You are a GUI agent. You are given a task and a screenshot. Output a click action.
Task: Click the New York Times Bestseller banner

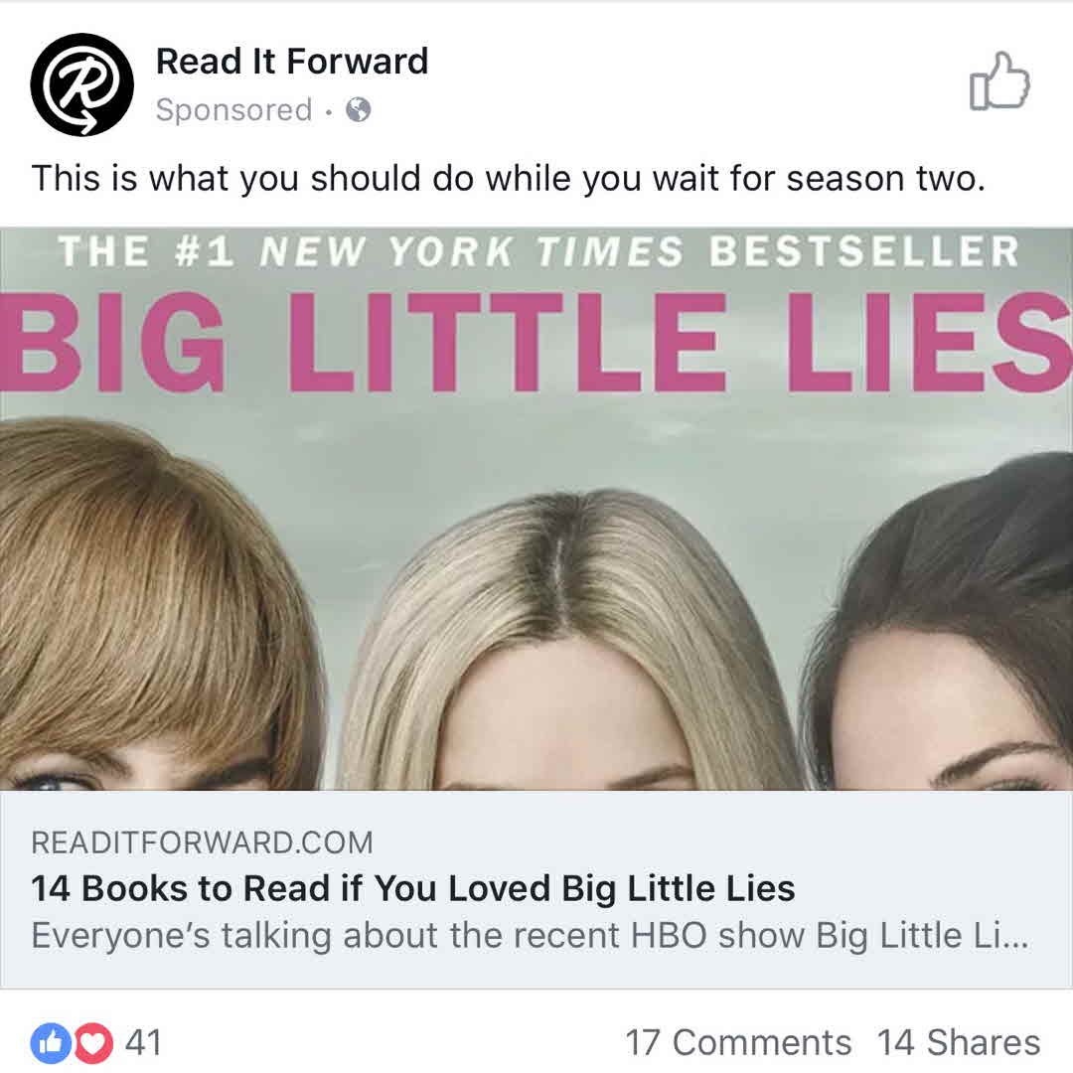pos(539,251)
